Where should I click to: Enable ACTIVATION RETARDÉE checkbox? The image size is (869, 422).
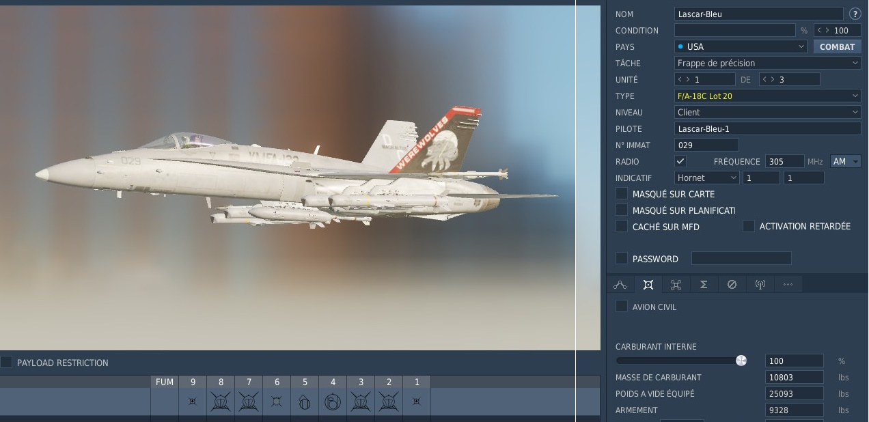[749, 226]
